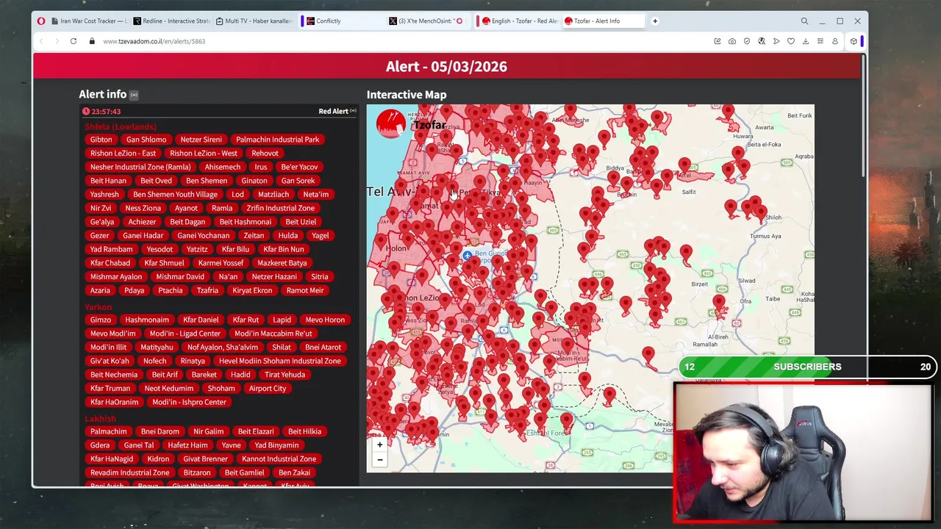Click the Alert - 05/03/2026 banner title

[x=446, y=66]
